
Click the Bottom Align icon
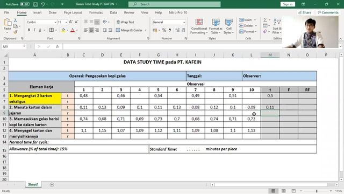(97, 22)
